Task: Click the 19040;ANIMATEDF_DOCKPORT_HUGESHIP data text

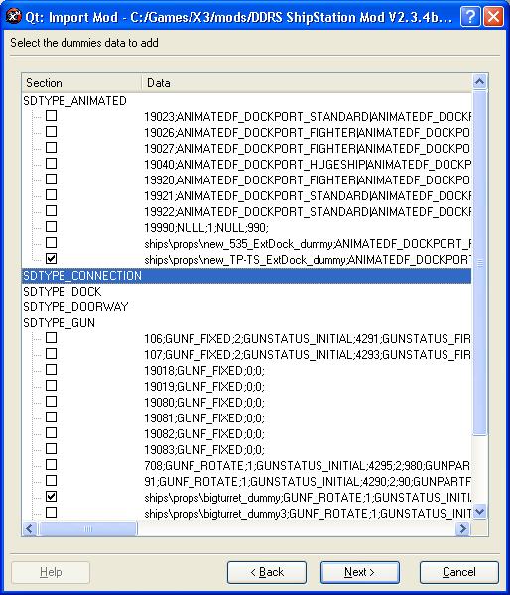Action: pyautogui.click(x=308, y=165)
